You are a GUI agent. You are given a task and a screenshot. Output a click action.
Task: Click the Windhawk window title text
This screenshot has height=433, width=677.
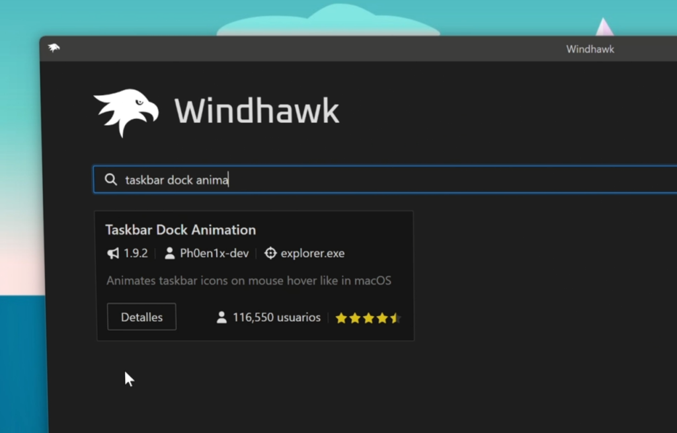click(590, 49)
